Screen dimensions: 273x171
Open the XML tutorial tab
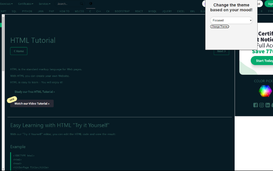click(x=192, y=12)
